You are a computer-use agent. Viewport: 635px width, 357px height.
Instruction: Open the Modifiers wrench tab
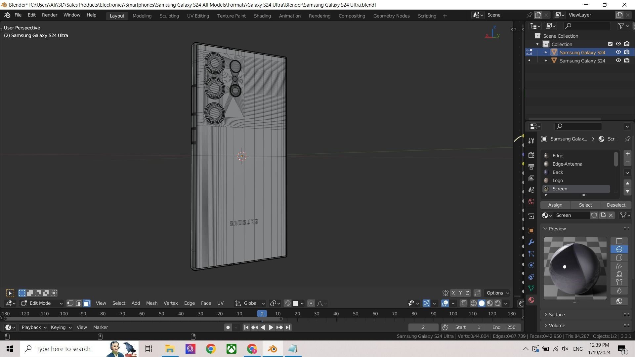click(x=531, y=242)
